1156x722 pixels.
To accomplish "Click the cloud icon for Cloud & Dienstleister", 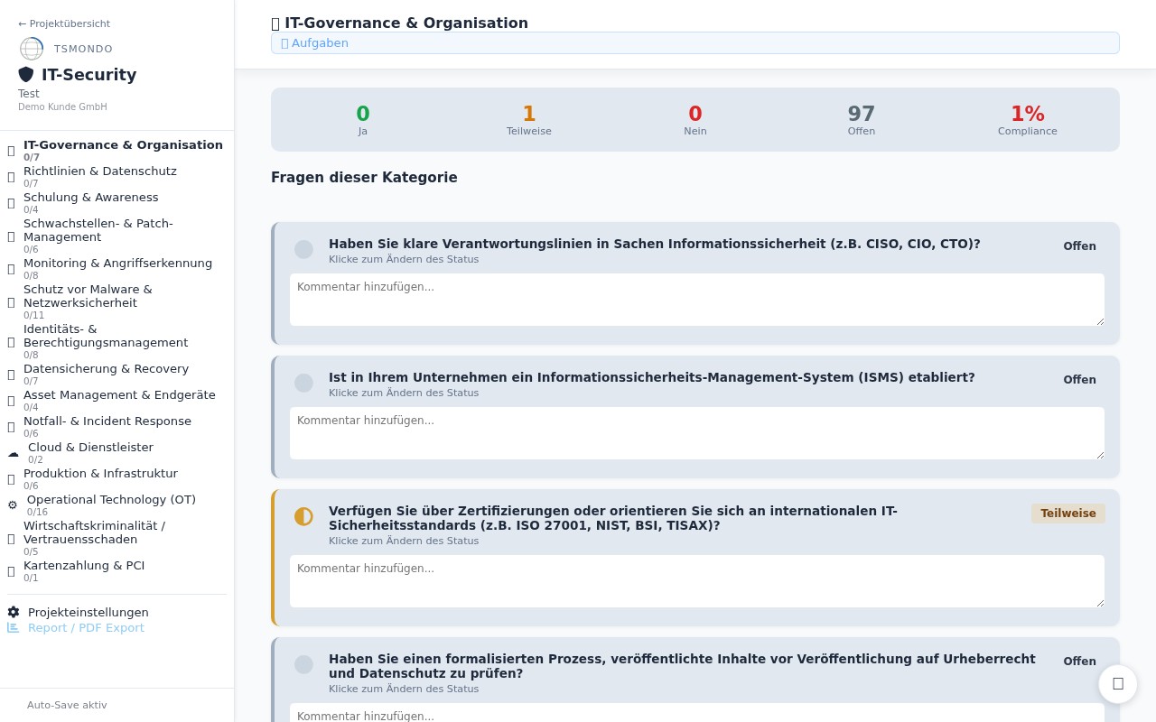I will tap(14, 453).
